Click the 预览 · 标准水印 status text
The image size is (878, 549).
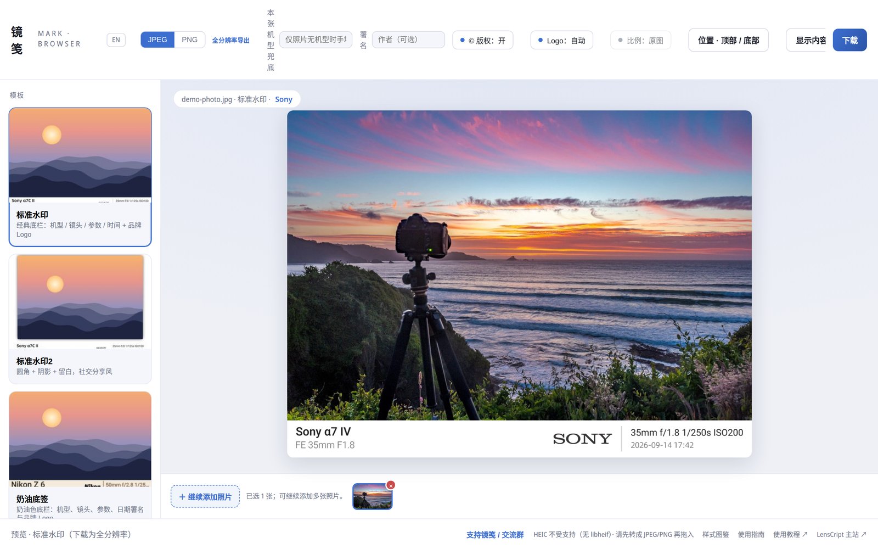(71, 534)
